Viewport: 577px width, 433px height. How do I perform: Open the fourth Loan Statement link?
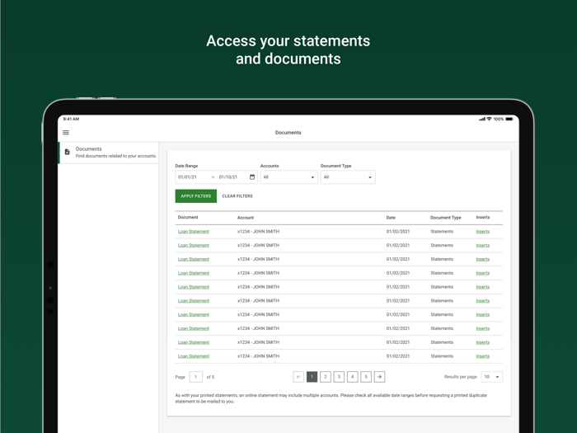194,273
